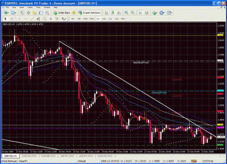Switch chart to line chart type
The image size is (227, 164).
pyautogui.click(x=119, y=13)
